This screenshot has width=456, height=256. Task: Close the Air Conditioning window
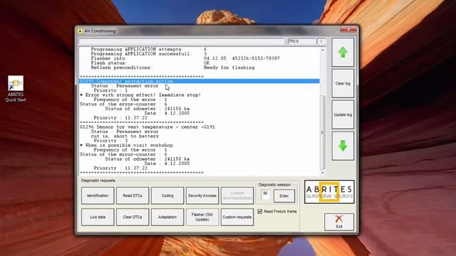[x=348, y=30]
